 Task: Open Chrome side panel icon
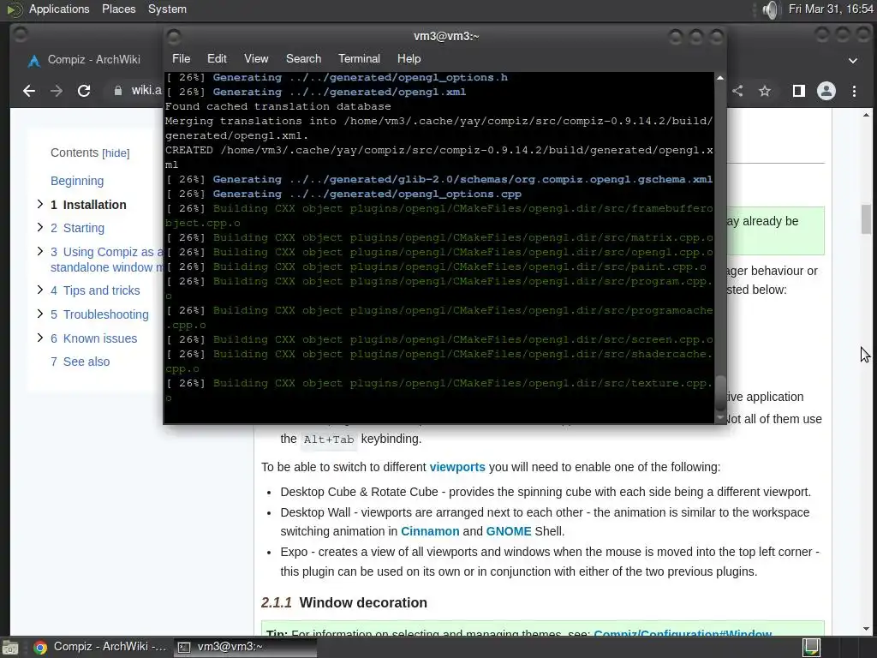pyautogui.click(x=799, y=91)
